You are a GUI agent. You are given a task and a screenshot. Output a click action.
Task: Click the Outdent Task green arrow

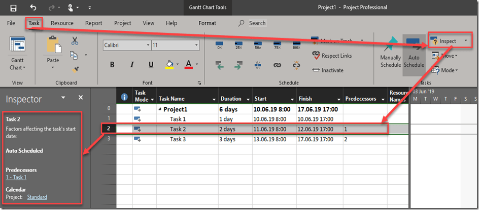pos(219,65)
